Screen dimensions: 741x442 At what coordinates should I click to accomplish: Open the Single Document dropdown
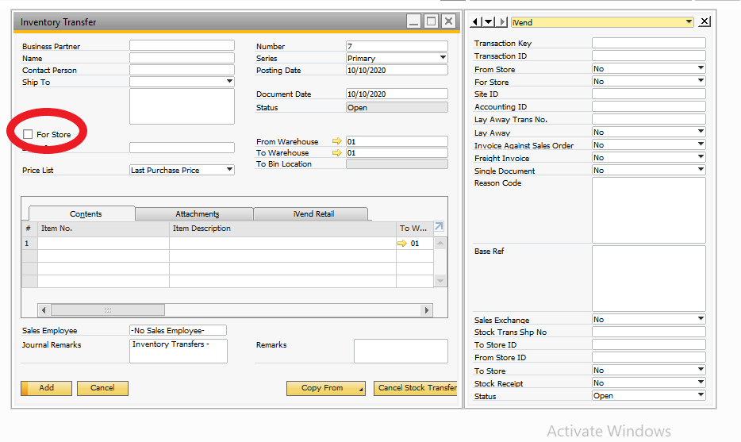[701, 170]
